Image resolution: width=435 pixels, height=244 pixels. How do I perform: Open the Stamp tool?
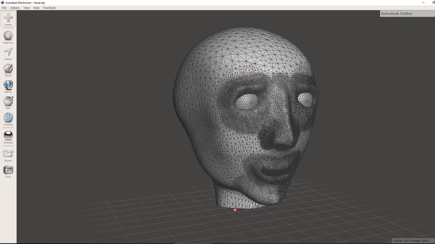pos(8,86)
